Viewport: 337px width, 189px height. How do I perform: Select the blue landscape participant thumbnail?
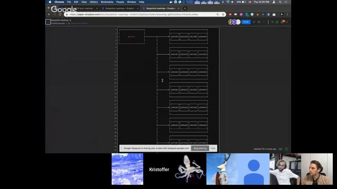coord(127,169)
